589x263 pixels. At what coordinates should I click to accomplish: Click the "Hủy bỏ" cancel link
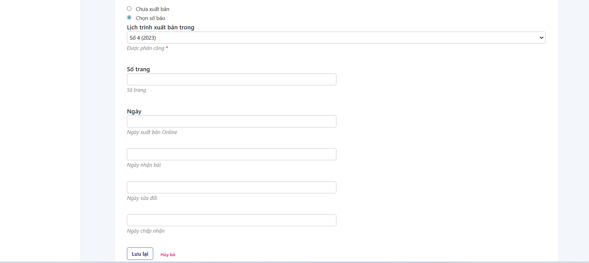(168, 255)
